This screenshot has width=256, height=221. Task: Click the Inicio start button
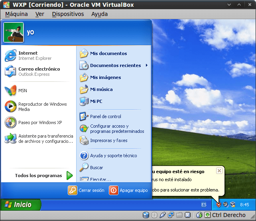pos(22,205)
